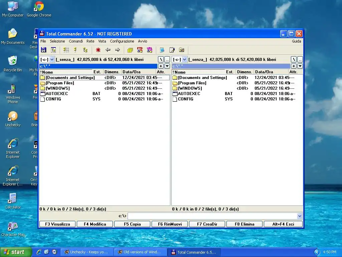
Task: Click the F8 Elimina button
Action: (x=244, y=224)
